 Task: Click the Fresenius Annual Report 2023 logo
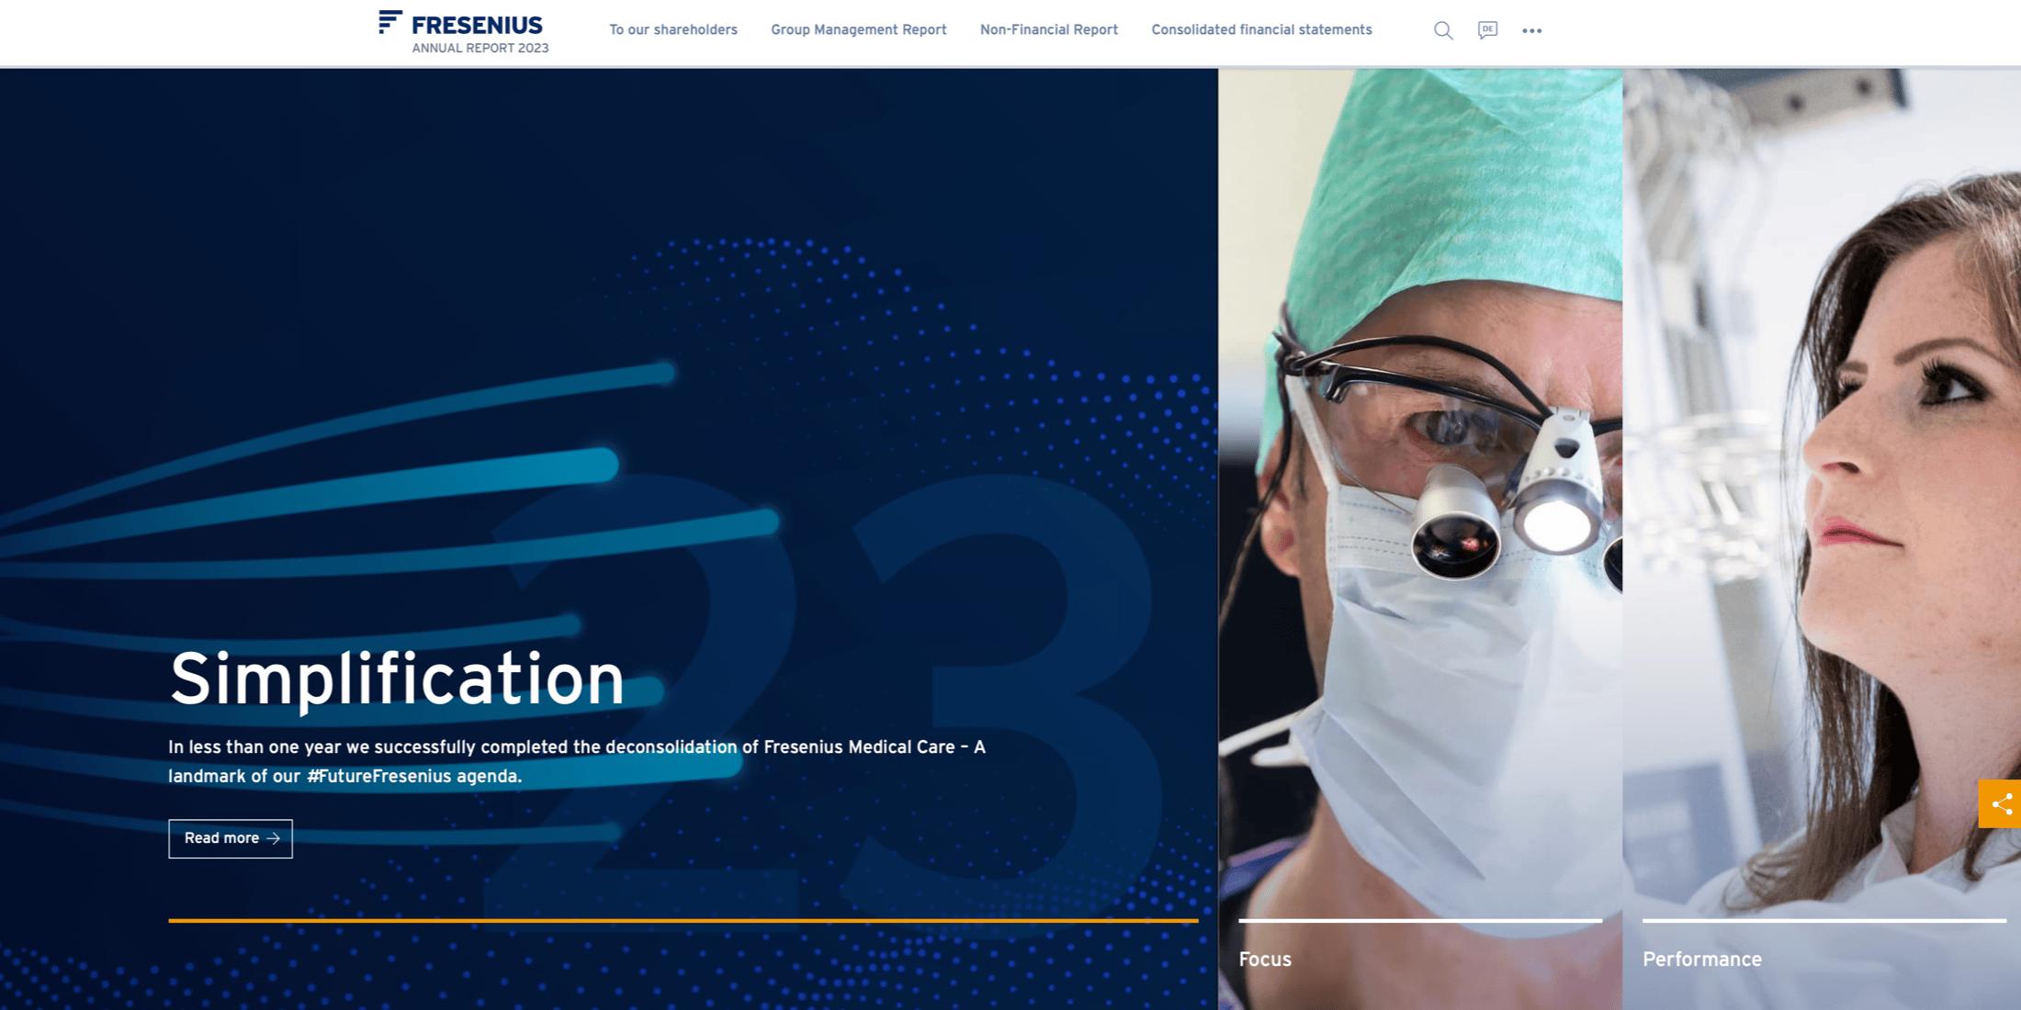click(x=463, y=32)
